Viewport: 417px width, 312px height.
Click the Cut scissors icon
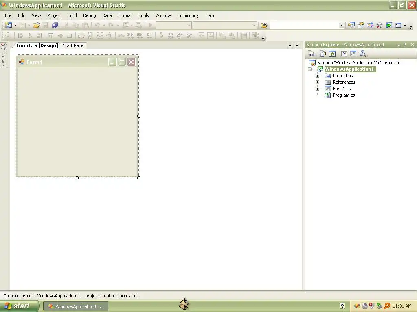click(x=66, y=25)
